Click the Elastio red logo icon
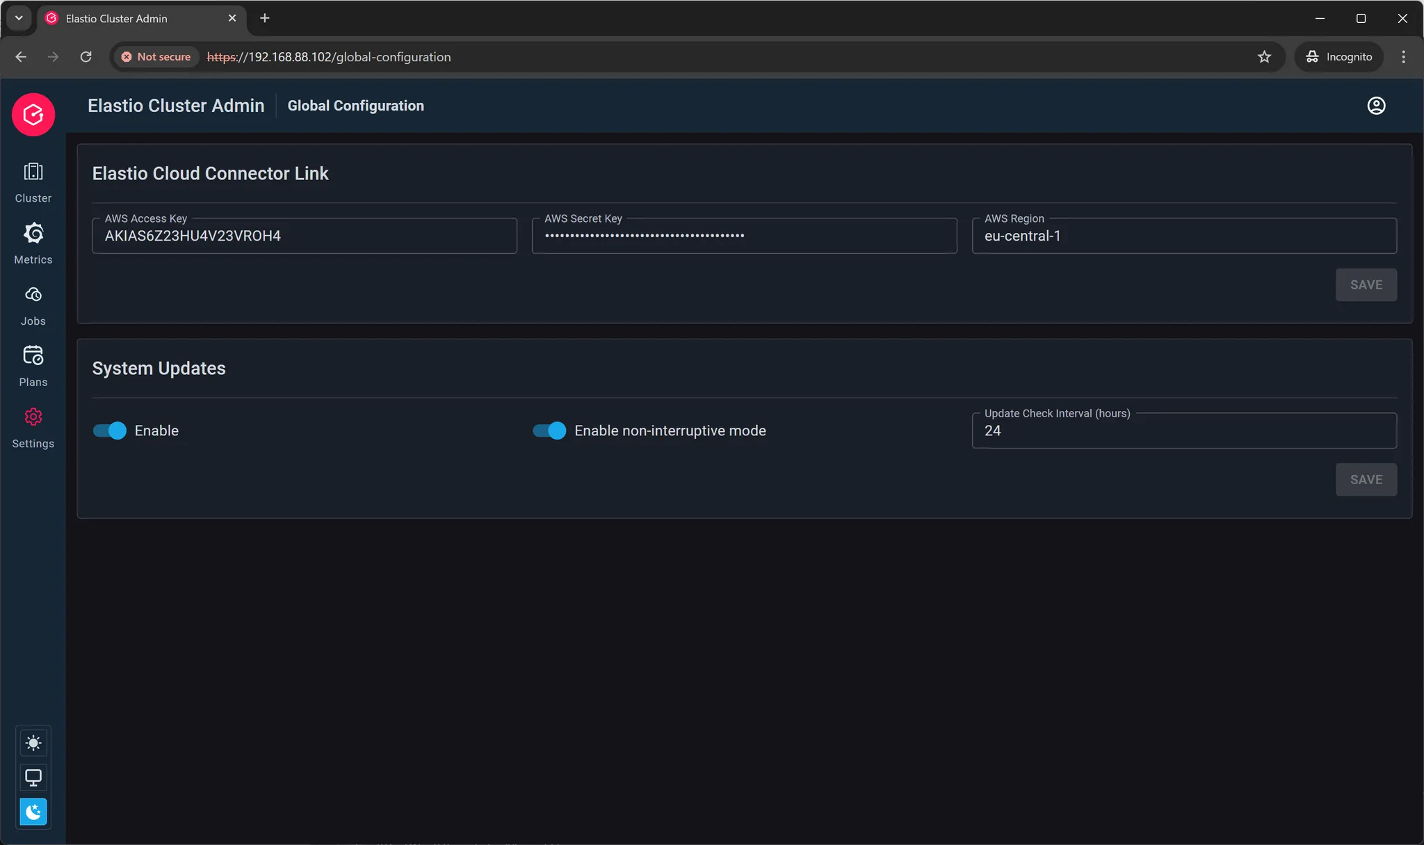 (33, 115)
